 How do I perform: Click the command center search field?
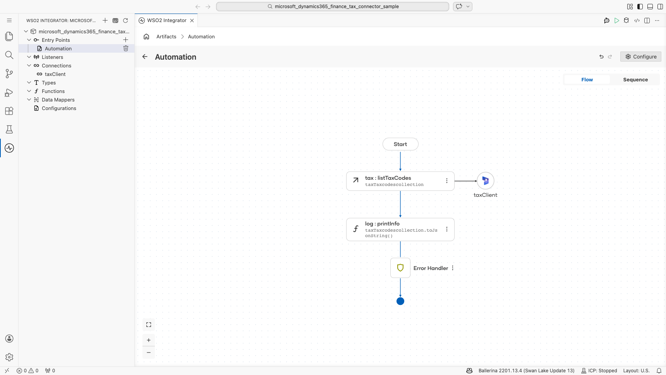(333, 7)
